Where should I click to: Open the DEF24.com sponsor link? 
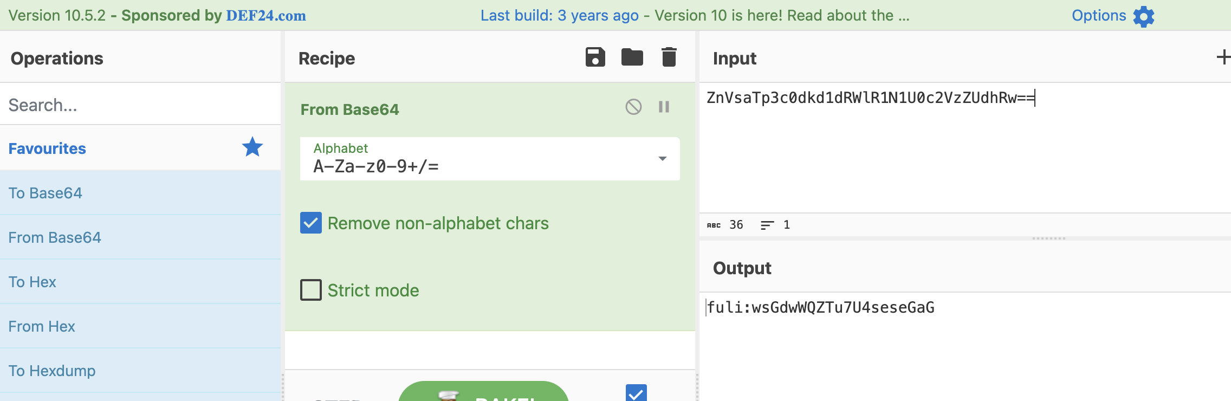tap(265, 16)
